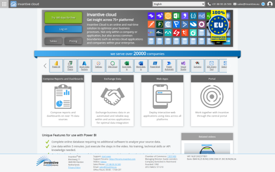Open the Support start page link

106,156
